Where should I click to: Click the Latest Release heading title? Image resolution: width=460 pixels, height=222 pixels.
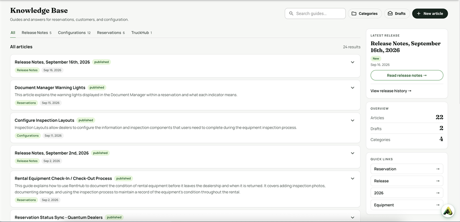click(x=405, y=47)
